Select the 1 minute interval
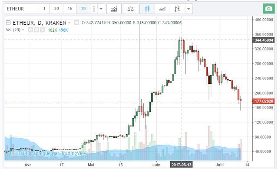 44,9
